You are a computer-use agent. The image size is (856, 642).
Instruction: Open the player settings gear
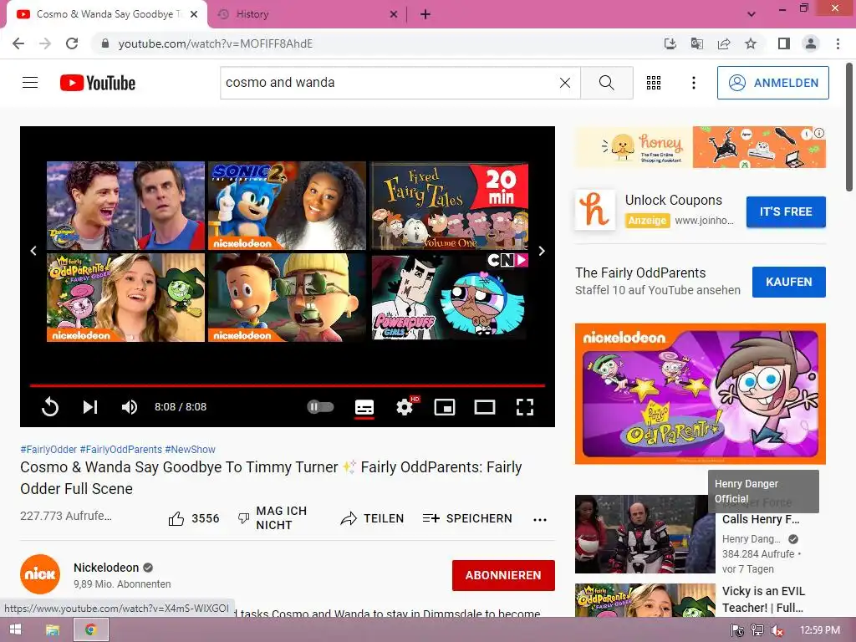coord(405,407)
